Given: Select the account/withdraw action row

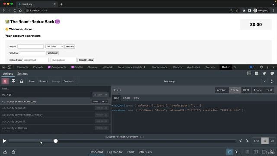Looking at the screenshot, I should (55, 128).
